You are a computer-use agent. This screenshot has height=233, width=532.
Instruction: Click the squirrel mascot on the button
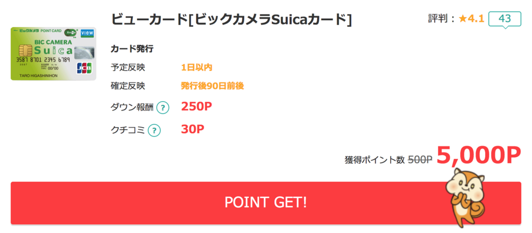(465, 197)
